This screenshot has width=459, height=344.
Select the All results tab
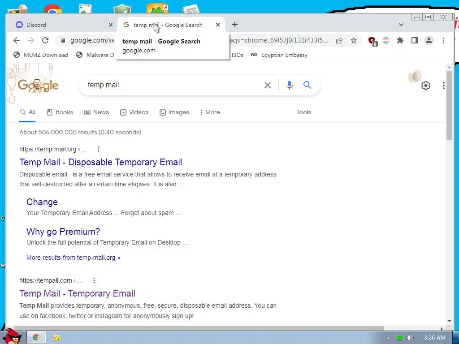(x=27, y=112)
